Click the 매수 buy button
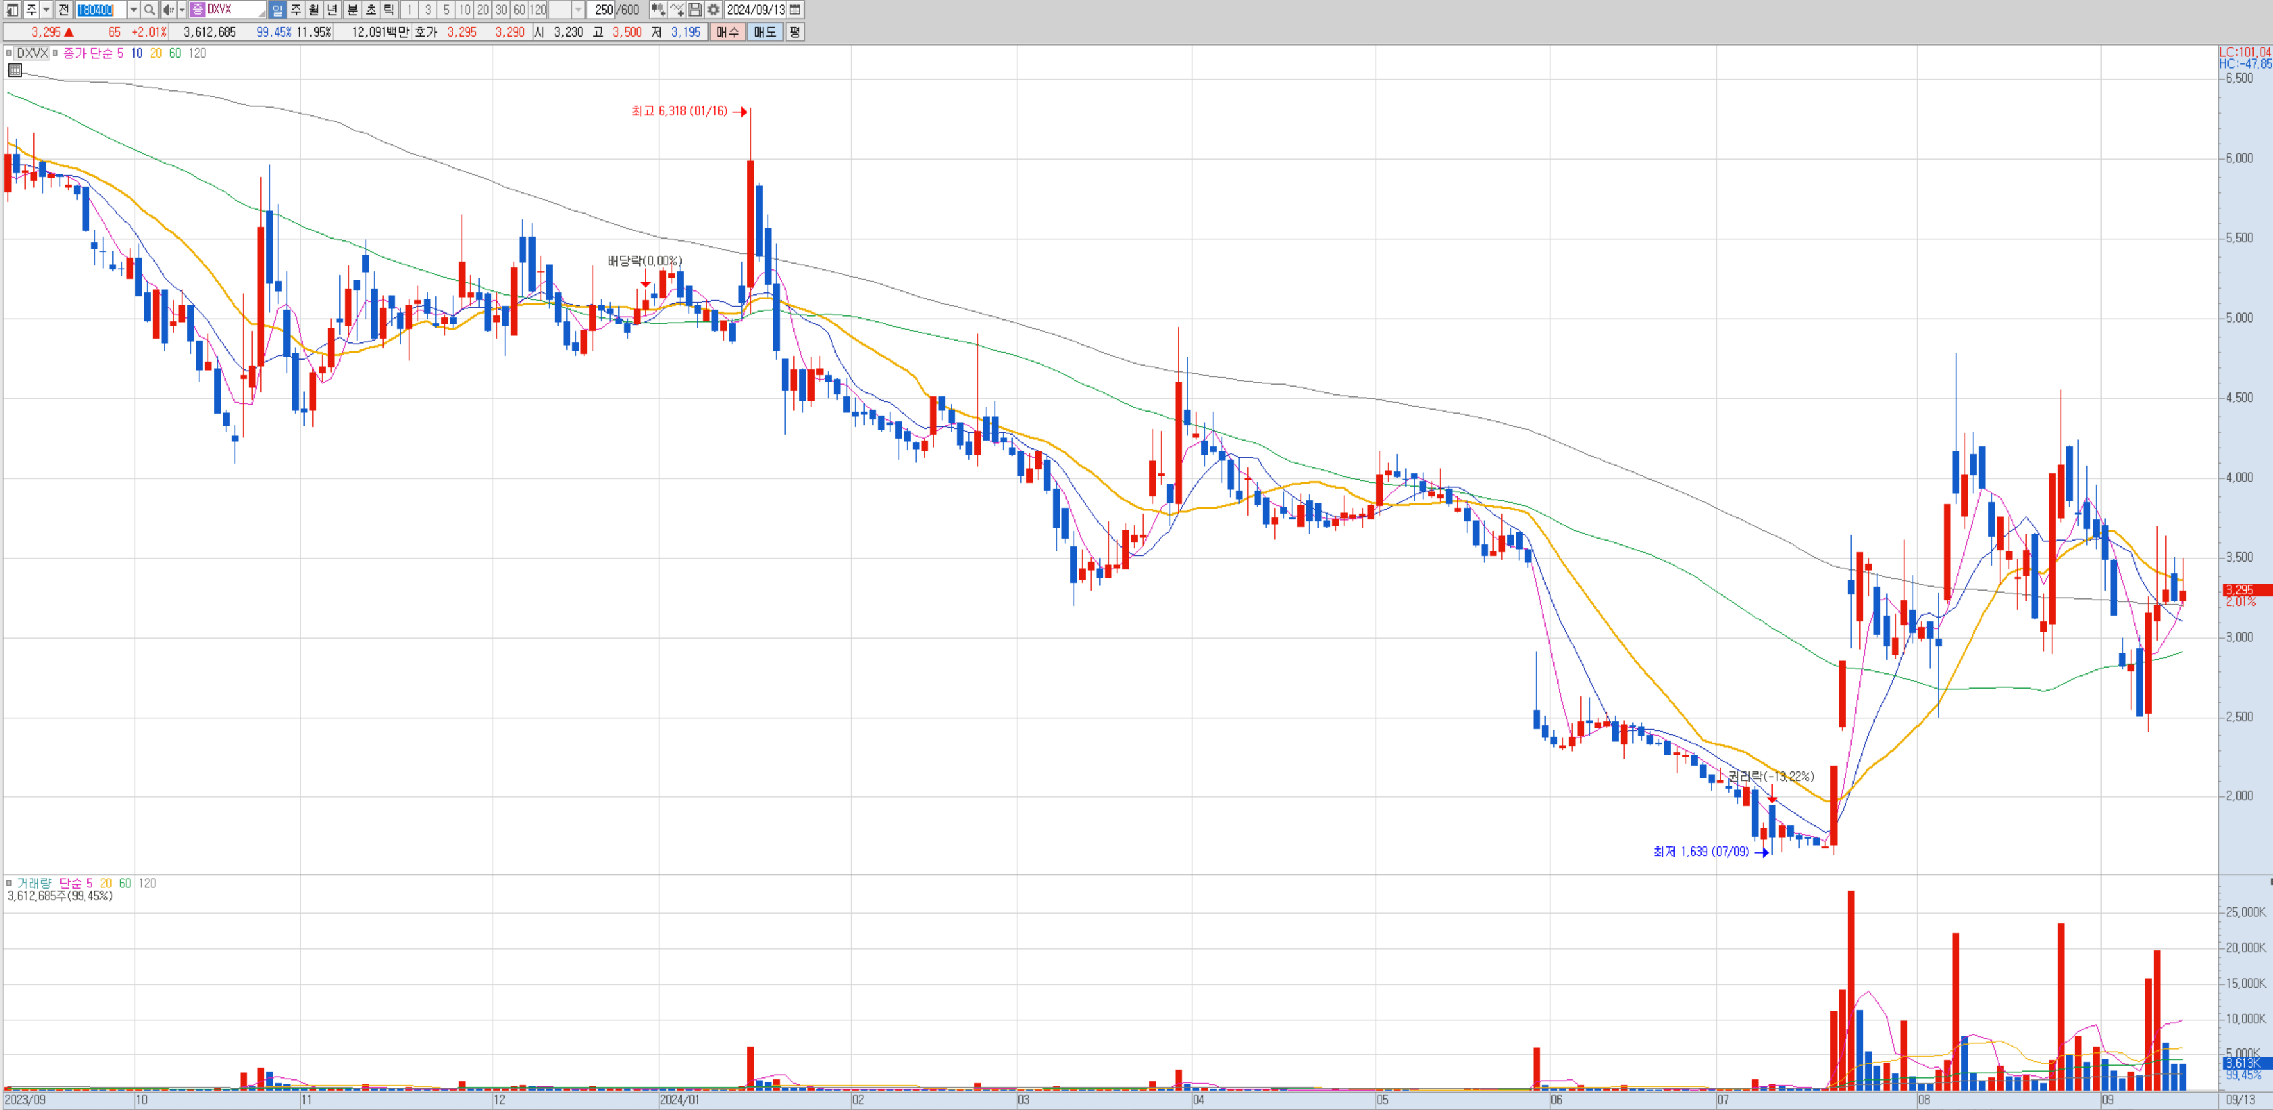2273x1110 pixels. 728,32
